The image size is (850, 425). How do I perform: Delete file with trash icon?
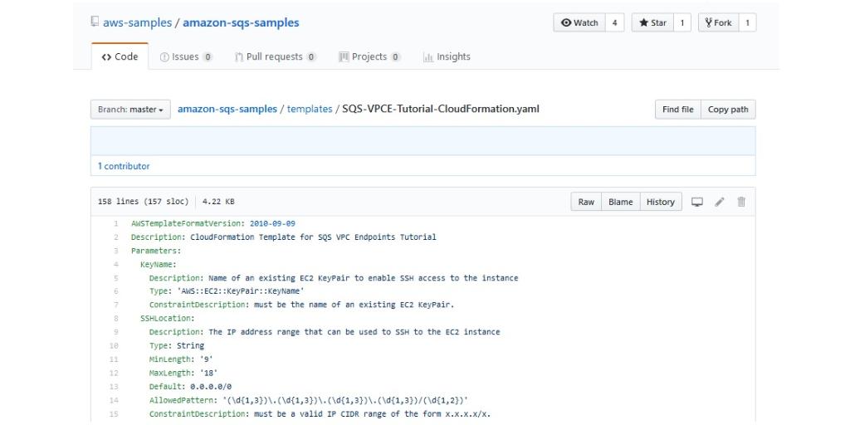point(741,202)
